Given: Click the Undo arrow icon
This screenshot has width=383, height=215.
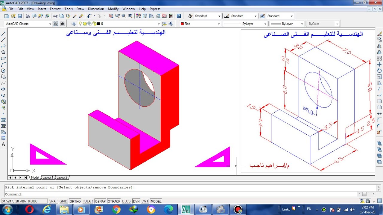Looking at the screenshot, I should tap(89, 16).
